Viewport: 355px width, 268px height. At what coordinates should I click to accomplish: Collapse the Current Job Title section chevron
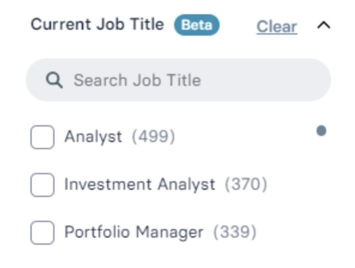[324, 25]
